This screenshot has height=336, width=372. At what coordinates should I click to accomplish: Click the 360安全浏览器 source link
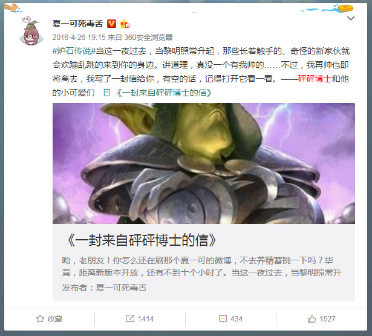pos(148,38)
